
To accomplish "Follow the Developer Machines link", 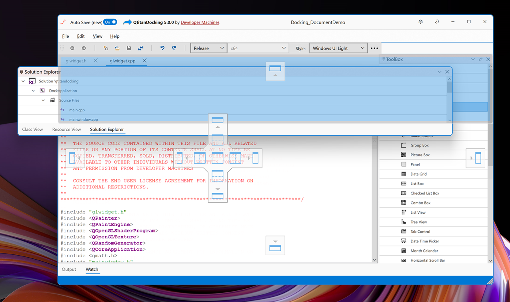I will click(x=200, y=22).
